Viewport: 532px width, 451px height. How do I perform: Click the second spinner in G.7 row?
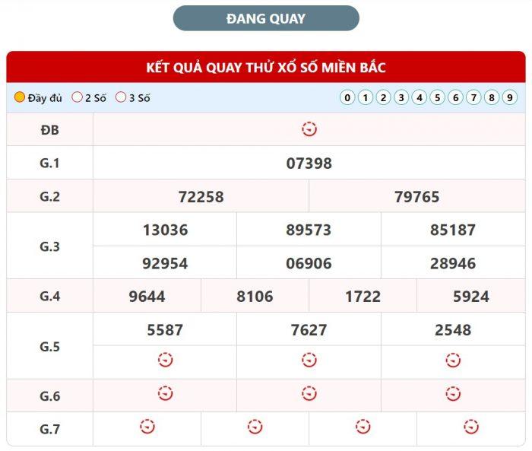coord(255,427)
